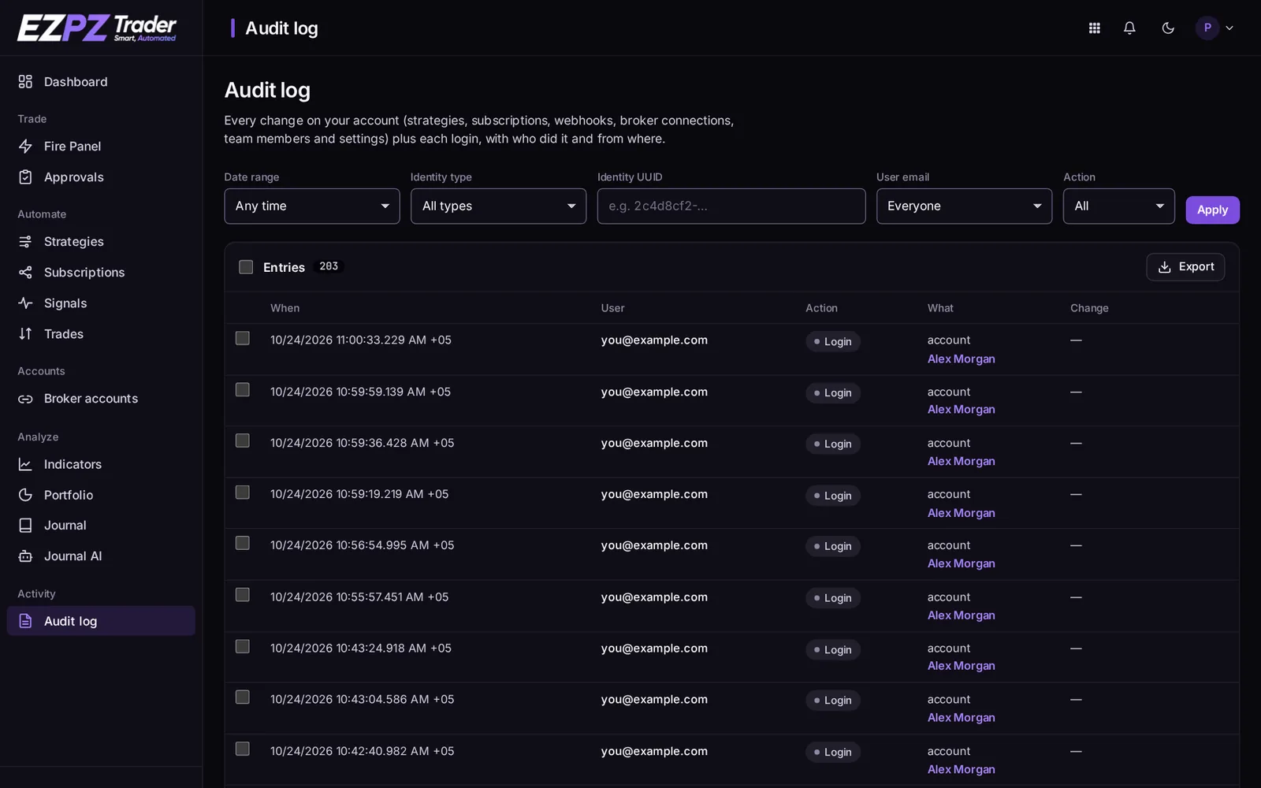Click the Subscriptions share icon
Screen dimensions: 1261x788
pos(25,273)
